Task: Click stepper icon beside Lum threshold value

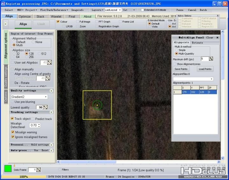Action: [48, 78]
